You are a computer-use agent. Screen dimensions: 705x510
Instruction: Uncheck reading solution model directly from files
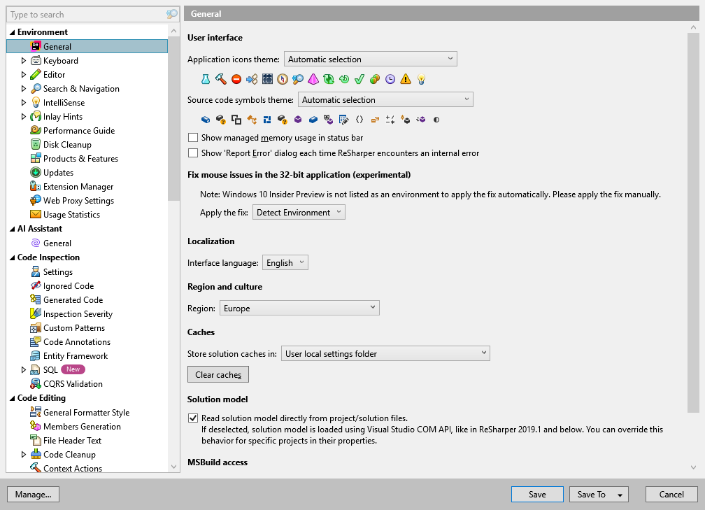click(x=193, y=418)
